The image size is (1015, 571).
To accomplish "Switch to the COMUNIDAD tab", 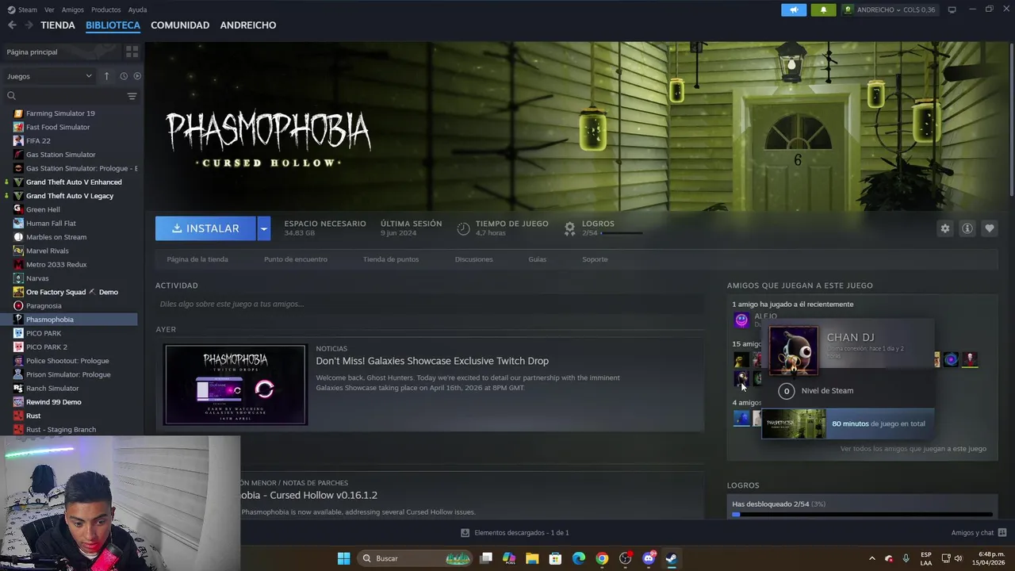I will [x=180, y=25].
